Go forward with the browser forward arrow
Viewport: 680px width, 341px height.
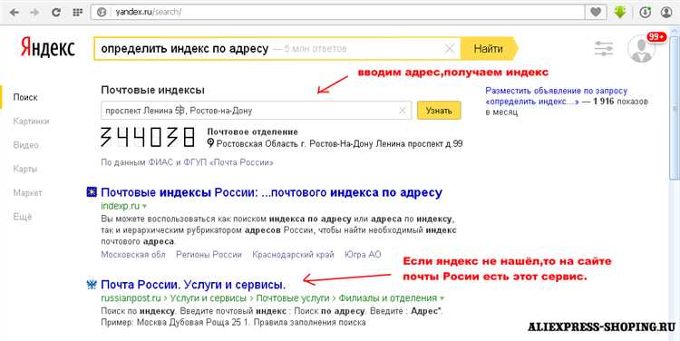coord(34,12)
